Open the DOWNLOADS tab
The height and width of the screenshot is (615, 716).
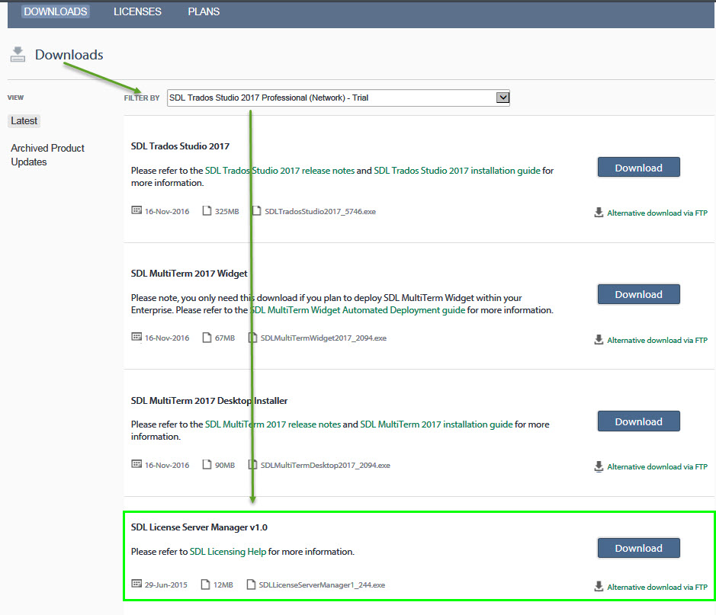55,11
